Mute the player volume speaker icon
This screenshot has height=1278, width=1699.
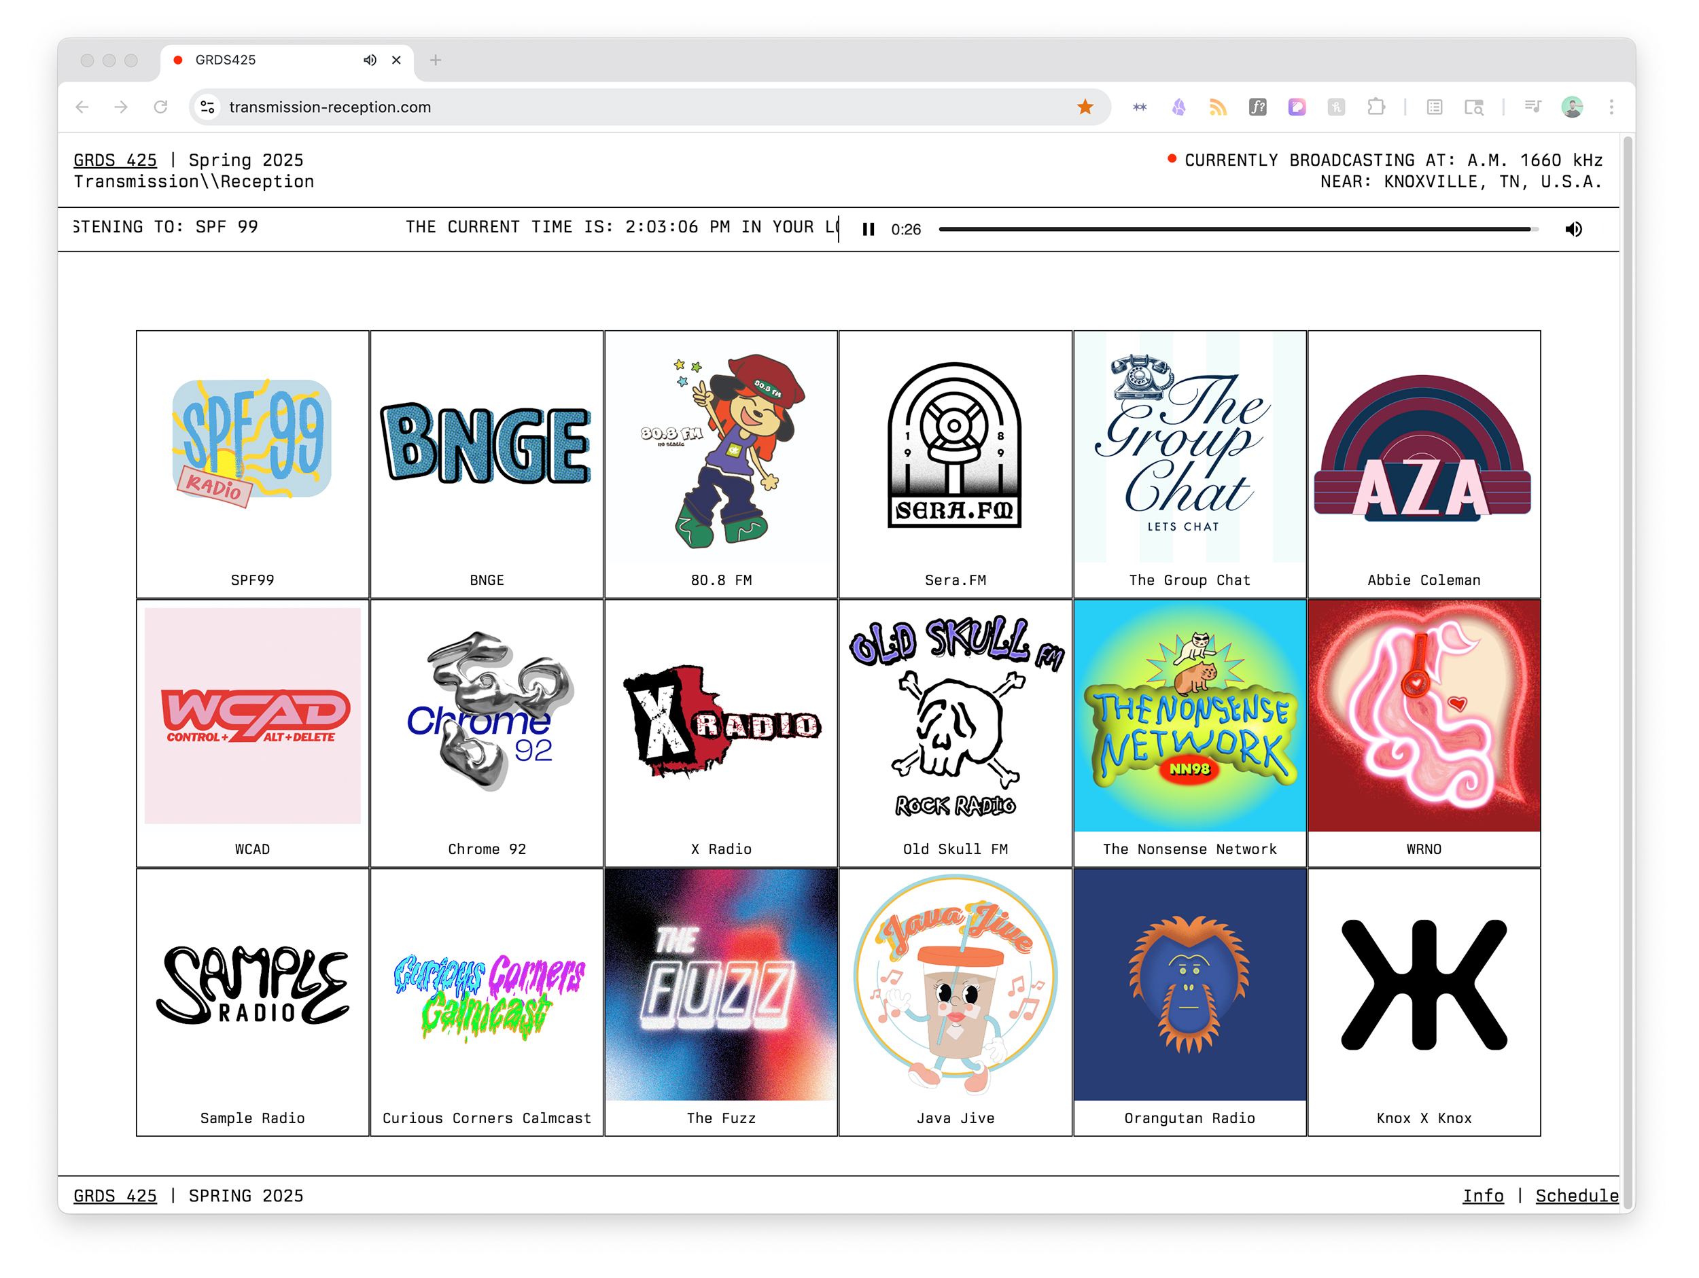pyautogui.click(x=1573, y=229)
